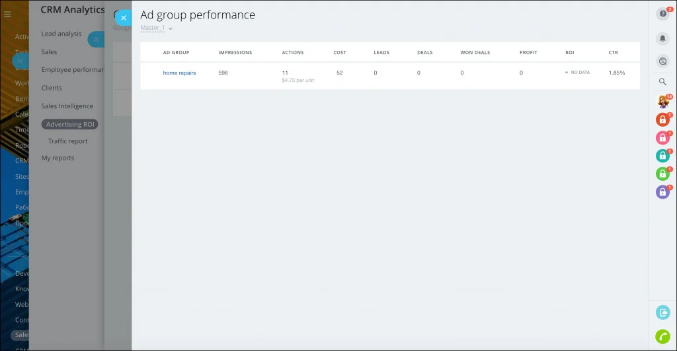
Task: Click the green phone call button
Action: (662, 336)
